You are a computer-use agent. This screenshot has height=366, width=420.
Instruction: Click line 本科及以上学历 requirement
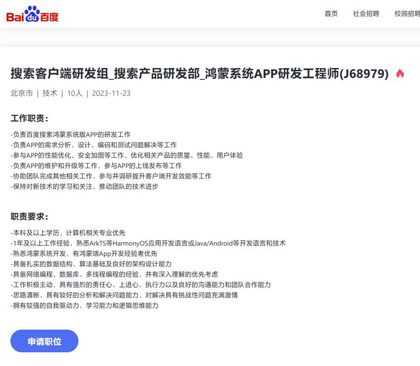(x=68, y=233)
